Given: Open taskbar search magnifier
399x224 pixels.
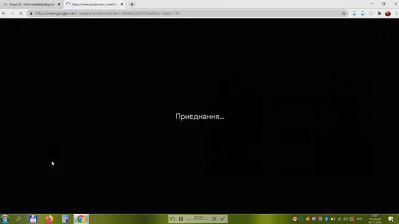Looking at the screenshot, I should pyautogui.click(x=18, y=219).
